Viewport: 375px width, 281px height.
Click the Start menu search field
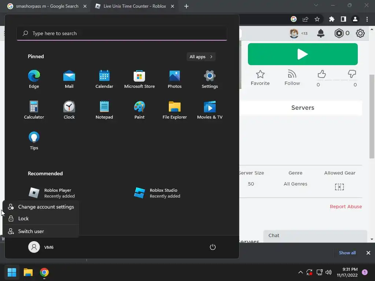click(122, 33)
